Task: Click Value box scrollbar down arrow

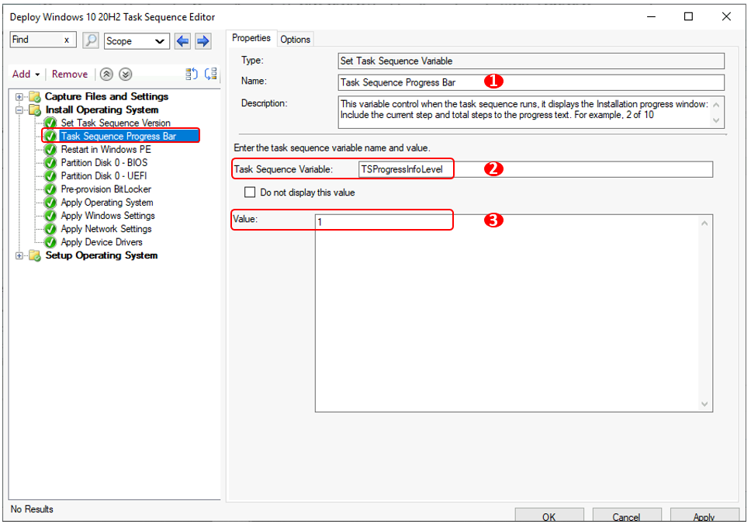Action: (x=704, y=404)
